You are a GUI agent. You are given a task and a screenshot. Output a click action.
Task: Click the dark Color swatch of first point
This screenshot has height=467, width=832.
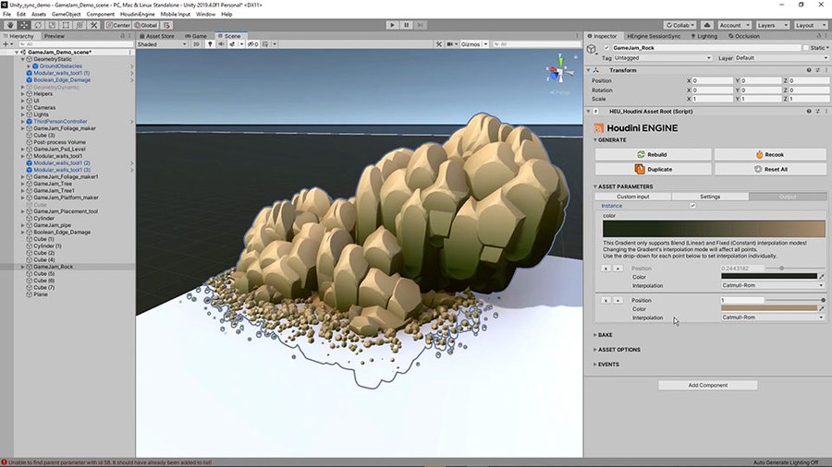[769, 276]
